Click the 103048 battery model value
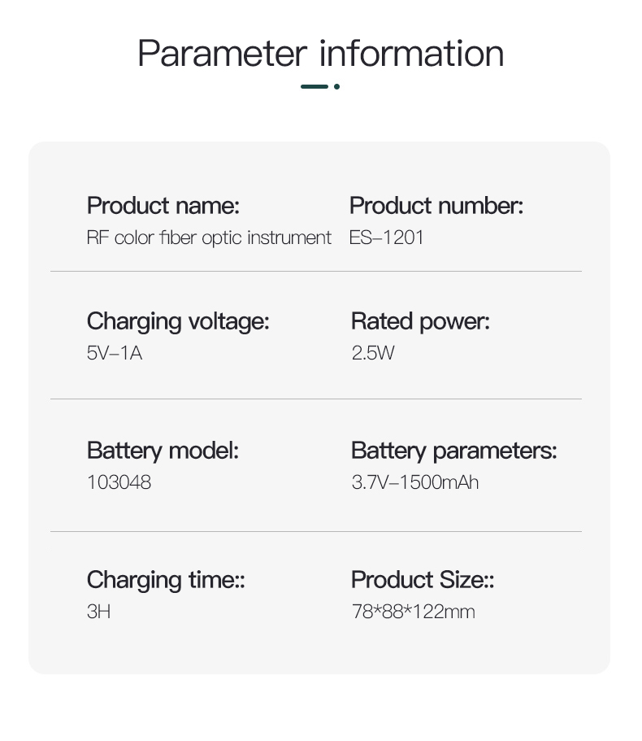Viewport: 642px width, 741px height. click(119, 482)
